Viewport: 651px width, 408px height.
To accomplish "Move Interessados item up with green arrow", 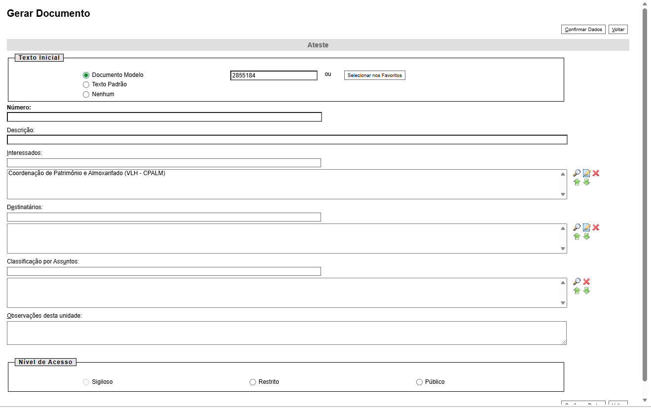I will click(x=577, y=182).
